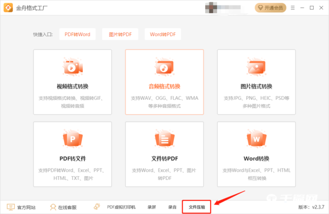Click the 开通会员 membership button
The height and width of the screenshot is (214, 329).
pyautogui.click(x=270, y=8)
